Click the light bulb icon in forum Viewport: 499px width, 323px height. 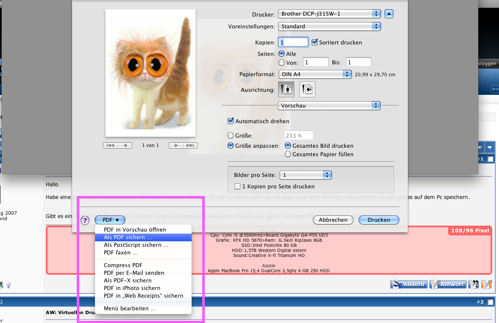pyautogui.click(x=8, y=285)
